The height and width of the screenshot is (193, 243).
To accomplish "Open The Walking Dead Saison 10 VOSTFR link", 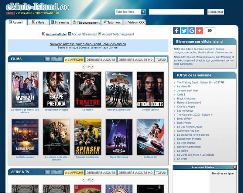I will point(200,83).
